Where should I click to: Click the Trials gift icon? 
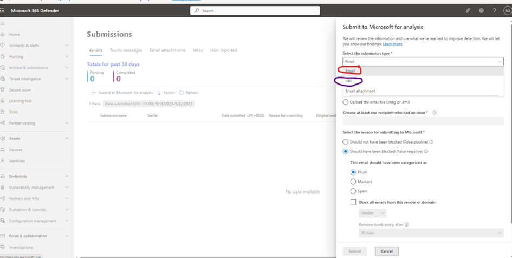point(3,112)
